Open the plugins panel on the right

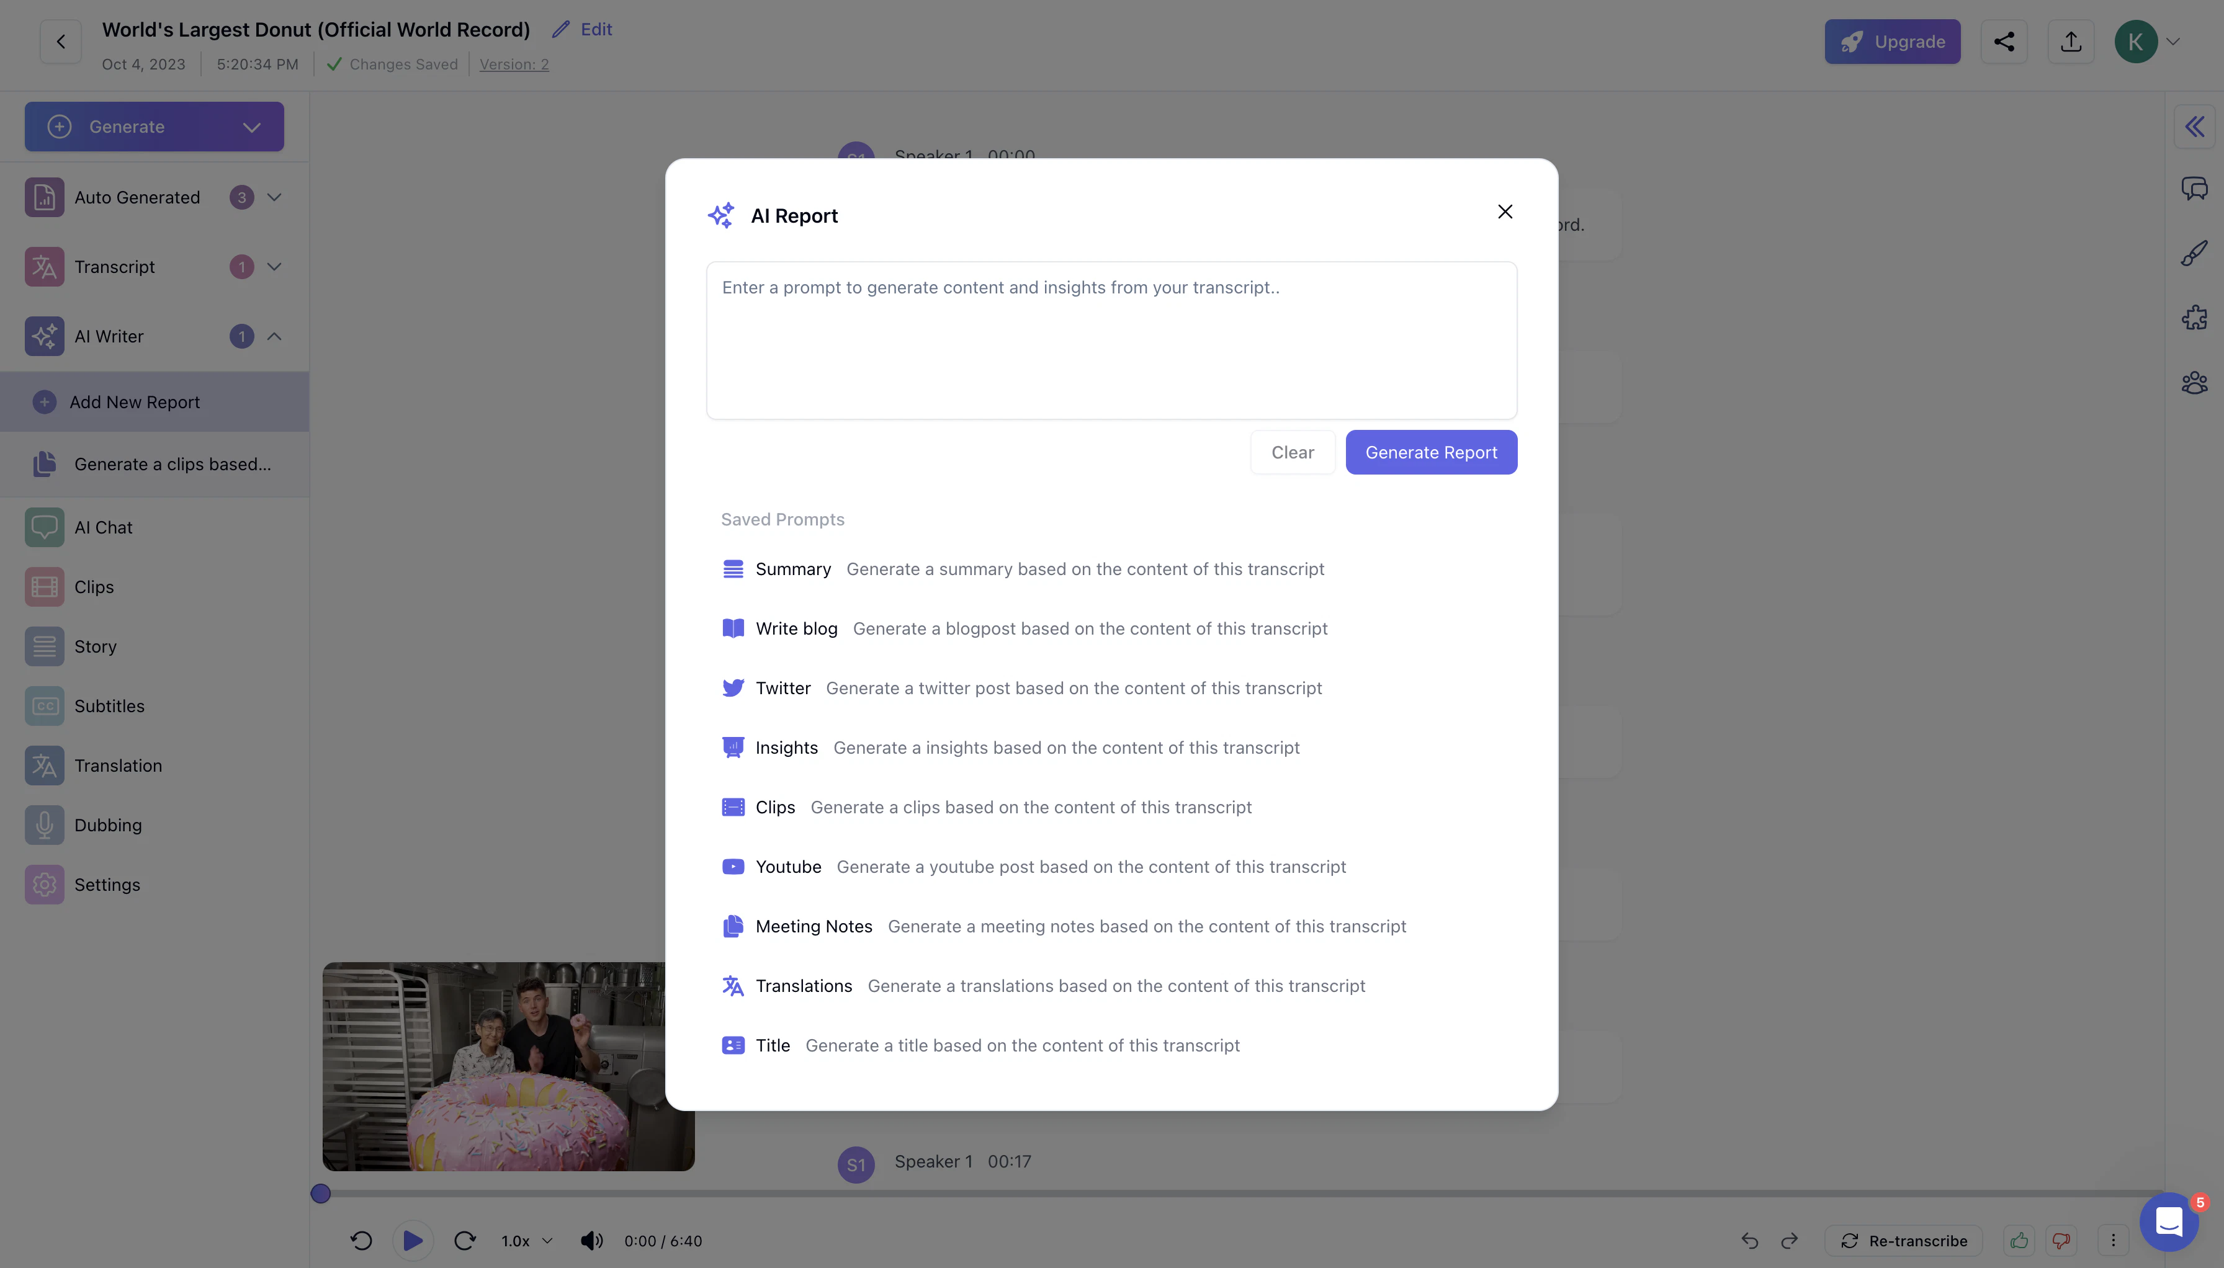2194,317
